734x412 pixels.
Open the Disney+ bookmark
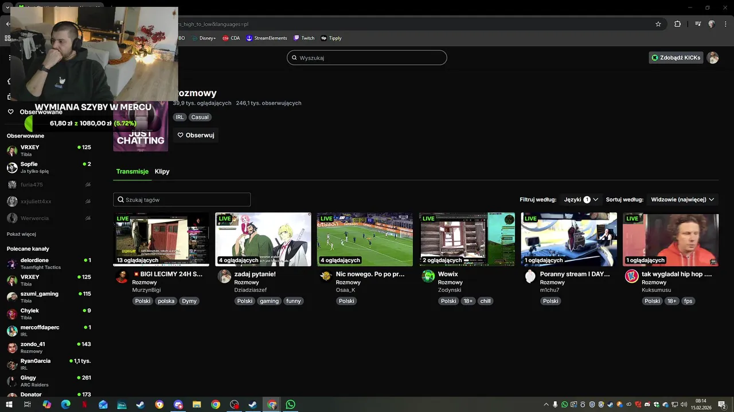pos(203,38)
